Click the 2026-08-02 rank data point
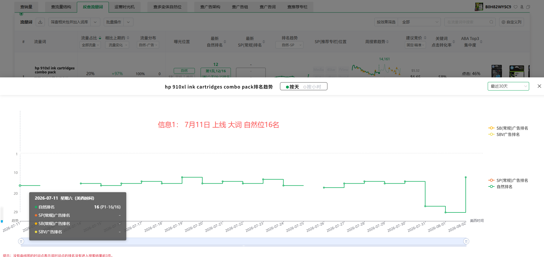Image resolution: width=544 pixels, height=257 pixels. click(x=466, y=177)
